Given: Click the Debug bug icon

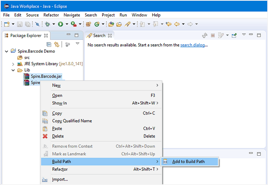Looking at the screenshot, I should coord(48,24).
